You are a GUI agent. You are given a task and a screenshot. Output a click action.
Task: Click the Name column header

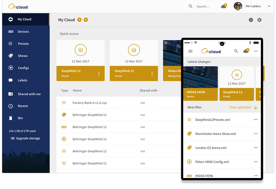(x=77, y=90)
